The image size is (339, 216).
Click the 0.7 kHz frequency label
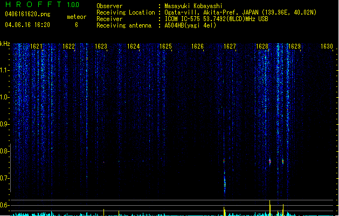(4, 178)
